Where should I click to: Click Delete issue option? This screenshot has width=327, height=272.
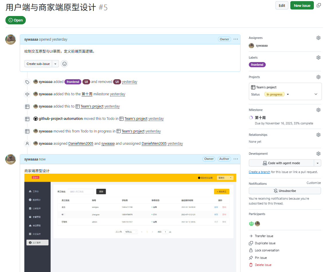(263, 265)
